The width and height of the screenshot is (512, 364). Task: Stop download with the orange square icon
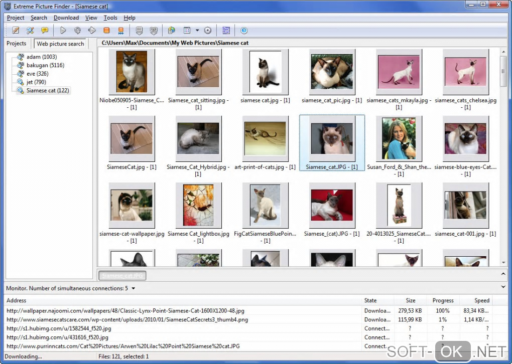click(106, 30)
